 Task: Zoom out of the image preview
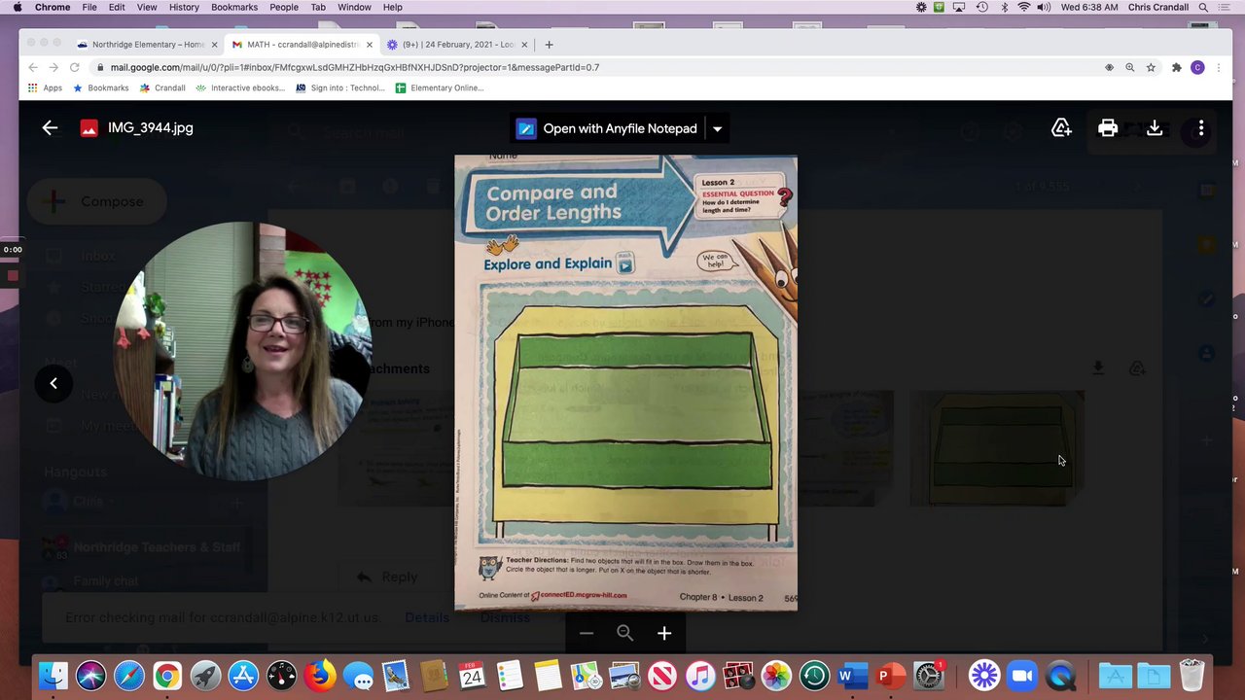(x=587, y=633)
